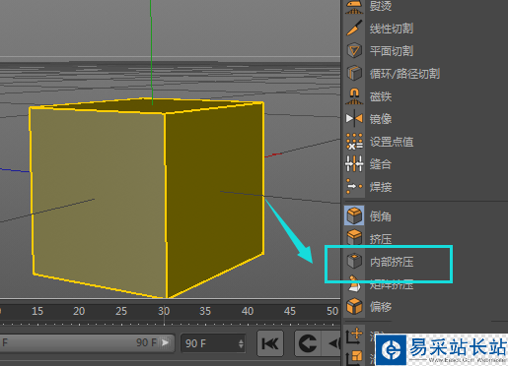Click the 90 F frame stepper arrows
Screen dimensions: 508x366
[241, 343]
